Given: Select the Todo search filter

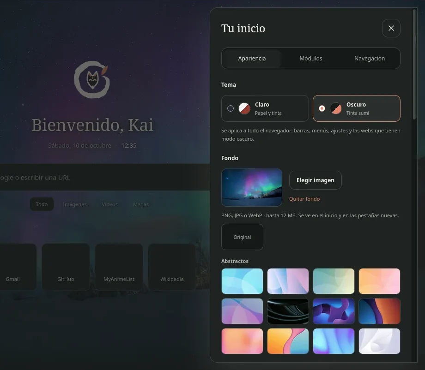Looking at the screenshot, I should 42,204.
